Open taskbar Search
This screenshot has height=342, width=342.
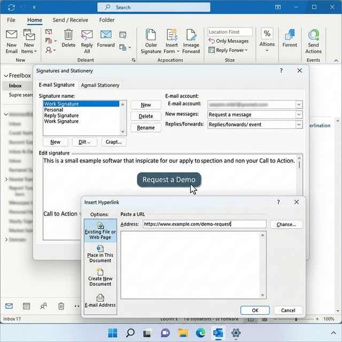pos(130,333)
